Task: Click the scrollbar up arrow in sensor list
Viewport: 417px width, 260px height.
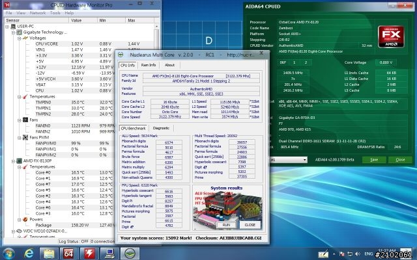Action: pos(156,27)
